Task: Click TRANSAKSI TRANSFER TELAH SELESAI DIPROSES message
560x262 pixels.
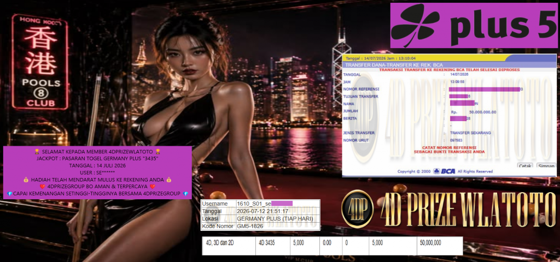Action: 449,70
